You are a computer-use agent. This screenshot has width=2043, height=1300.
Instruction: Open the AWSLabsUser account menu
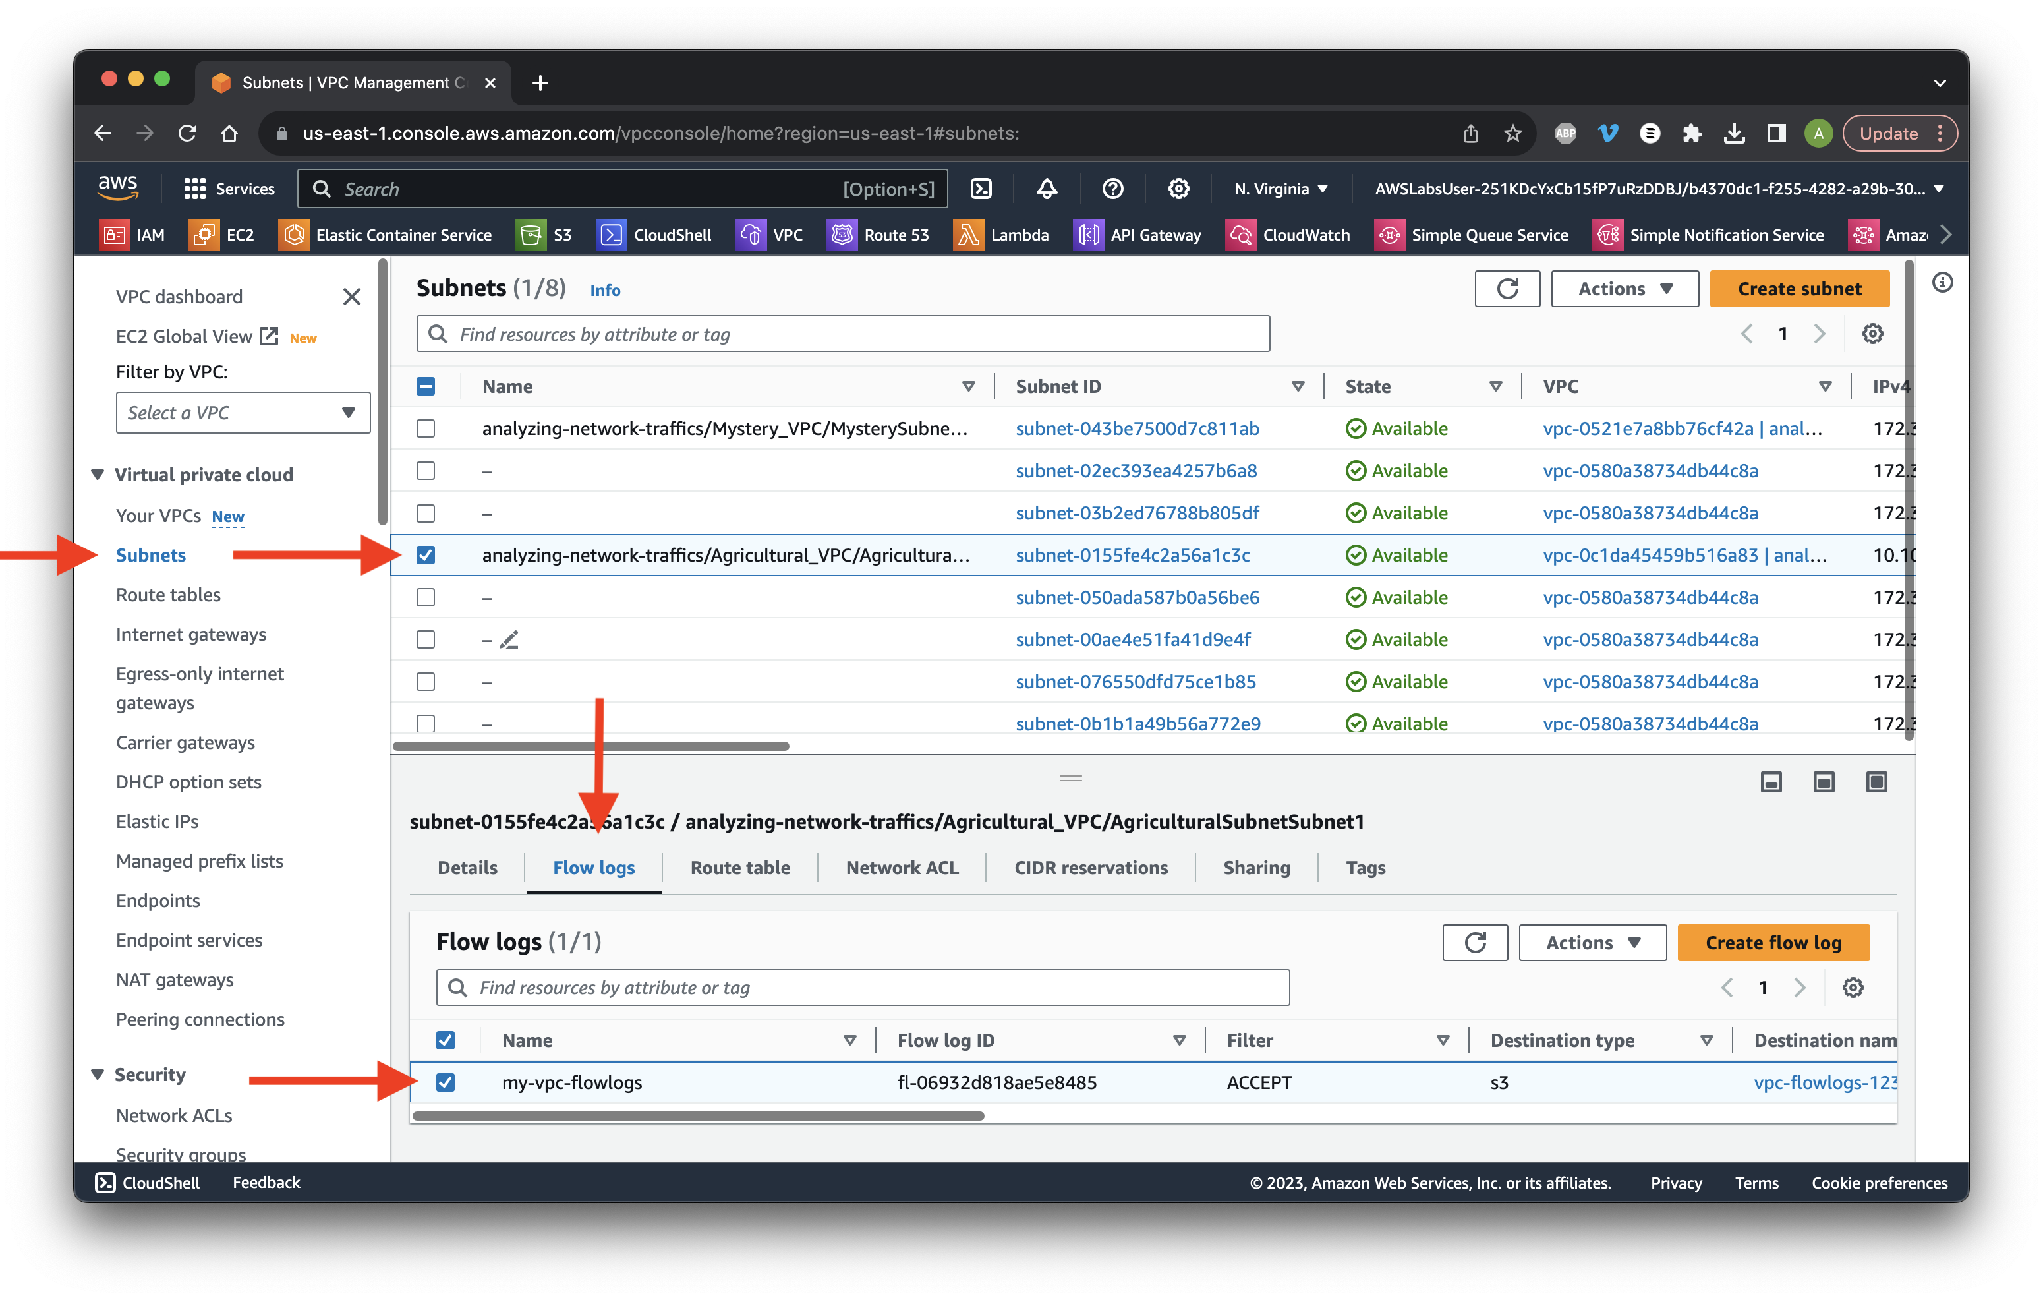pos(1659,189)
